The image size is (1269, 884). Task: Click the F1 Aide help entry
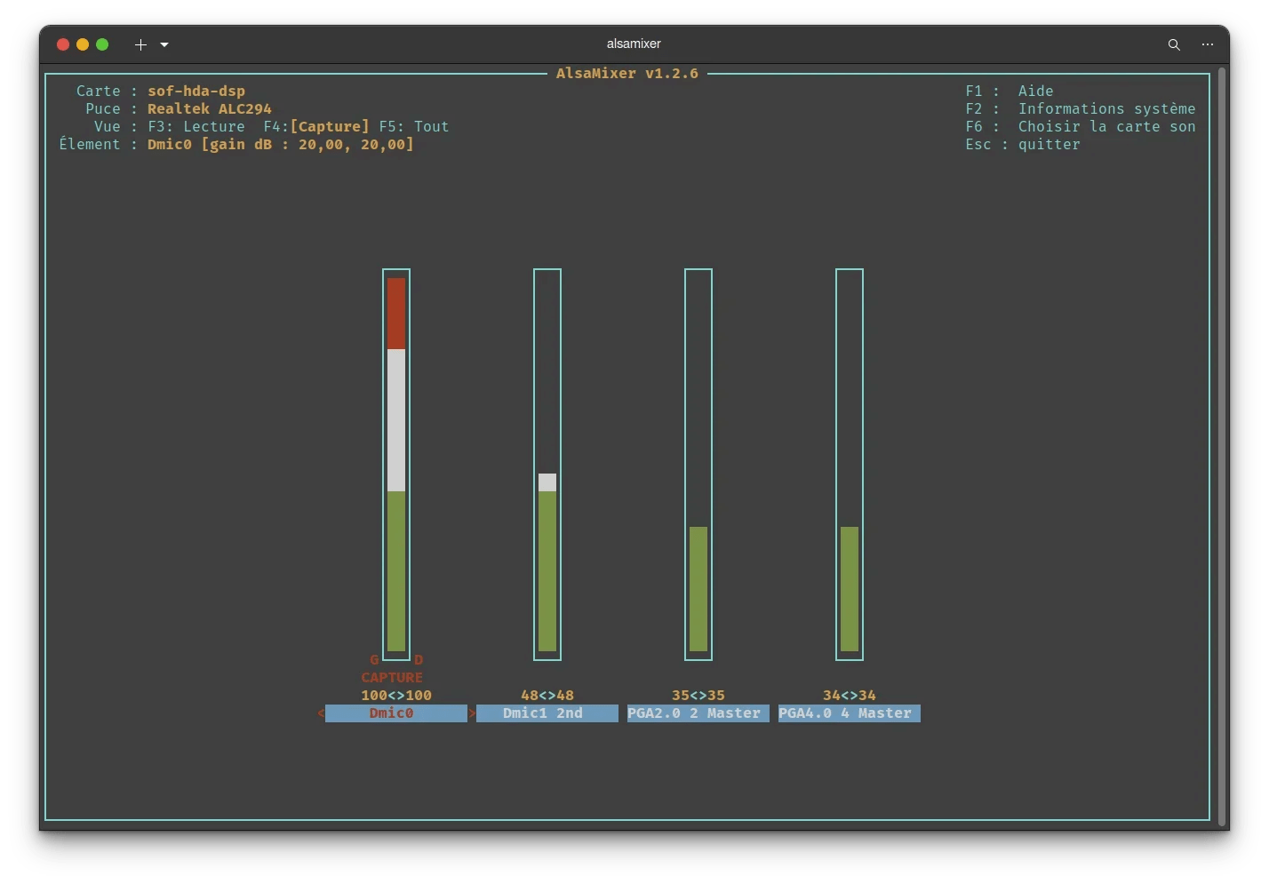(1010, 92)
